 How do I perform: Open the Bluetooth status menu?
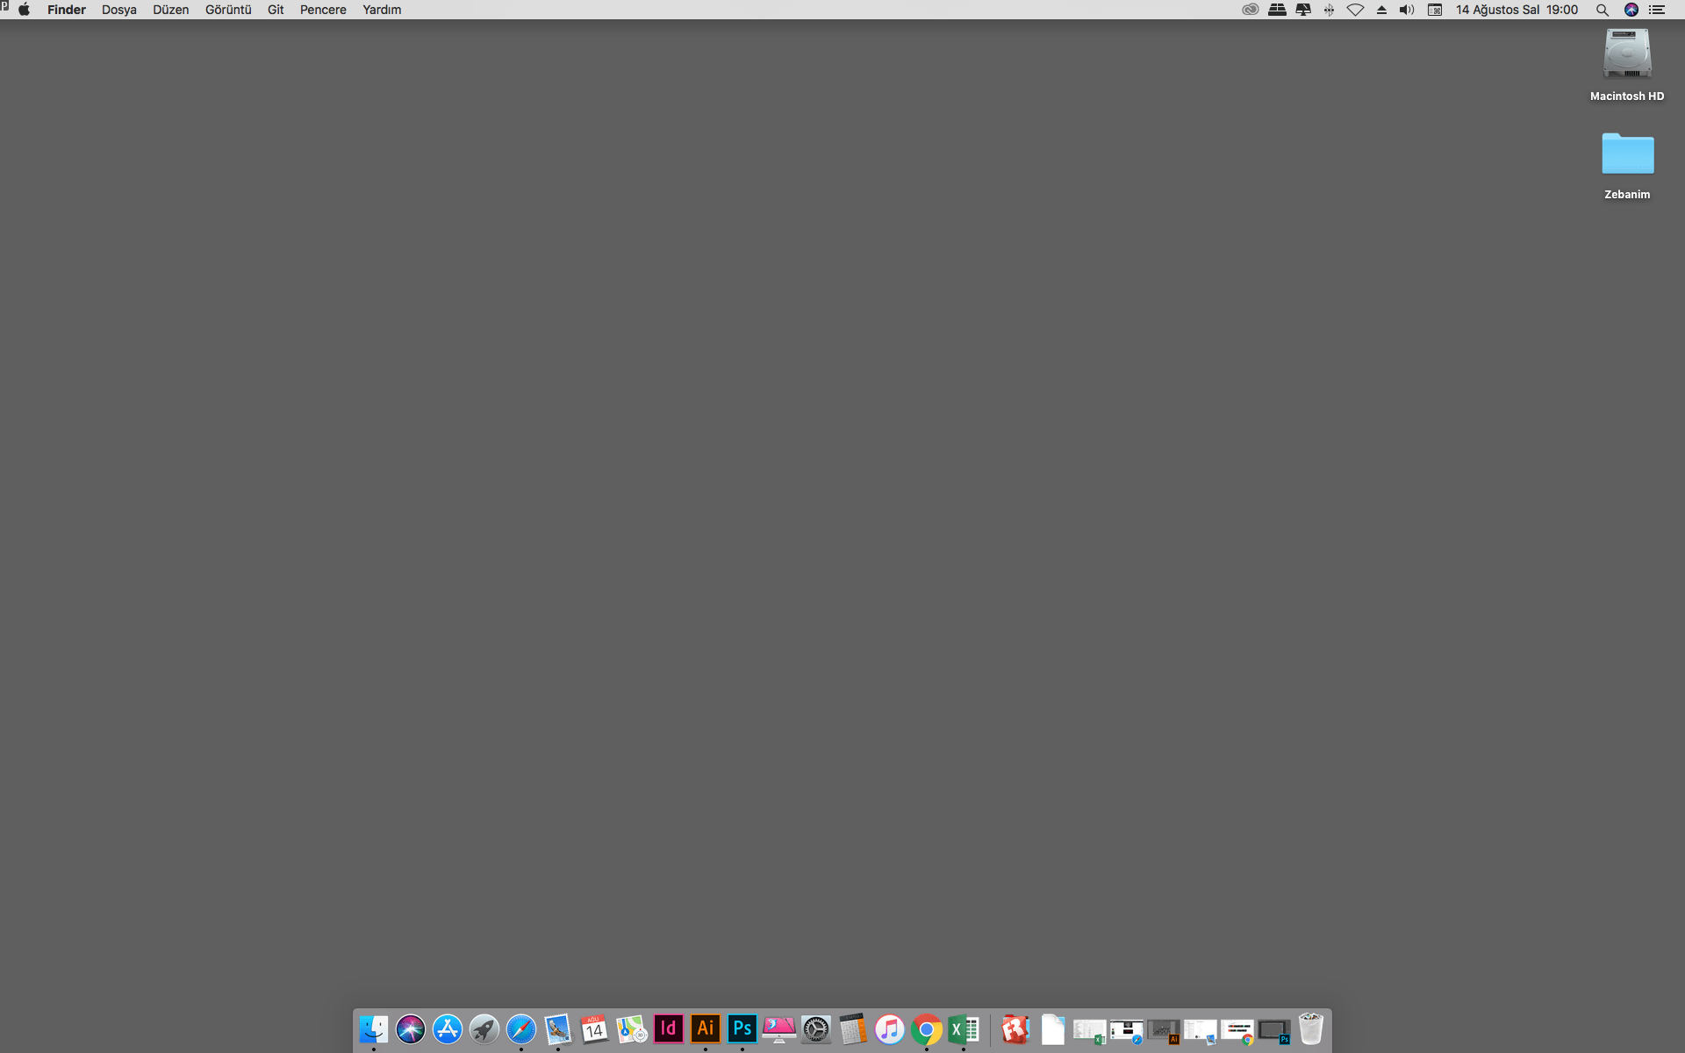click(x=1329, y=10)
